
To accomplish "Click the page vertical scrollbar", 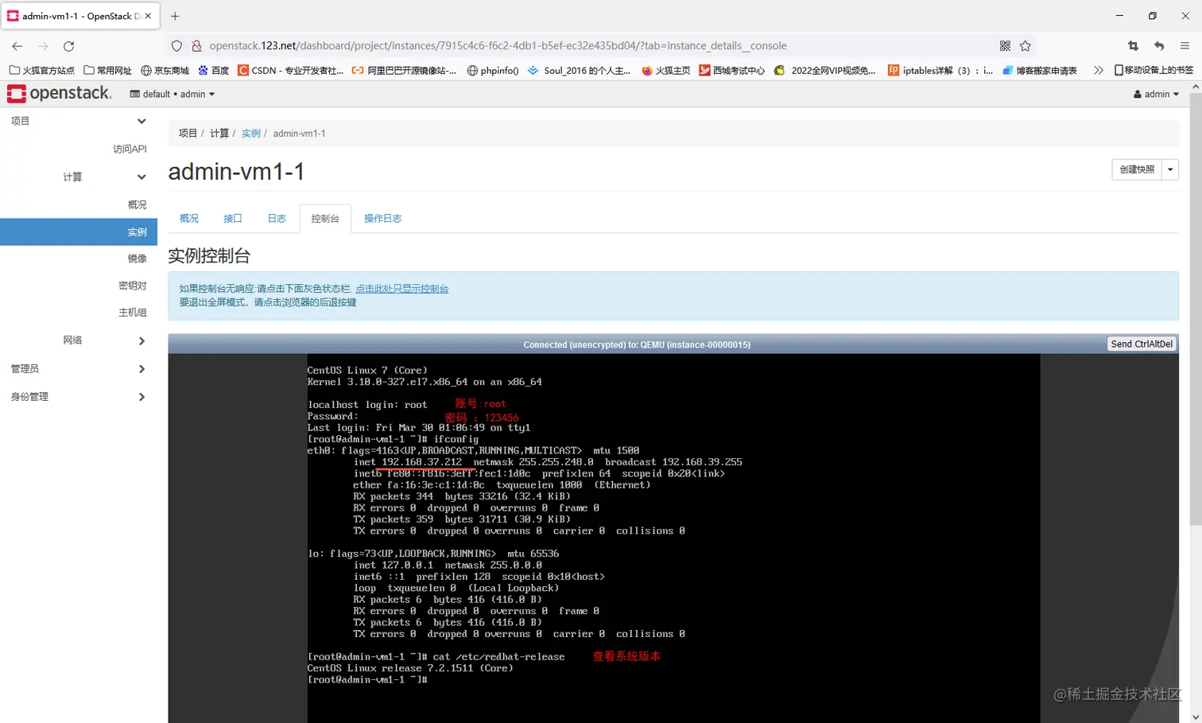I will click(1196, 310).
